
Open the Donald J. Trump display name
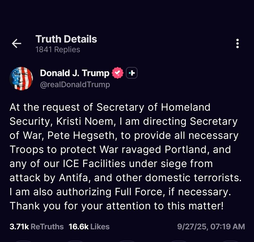pos(75,73)
